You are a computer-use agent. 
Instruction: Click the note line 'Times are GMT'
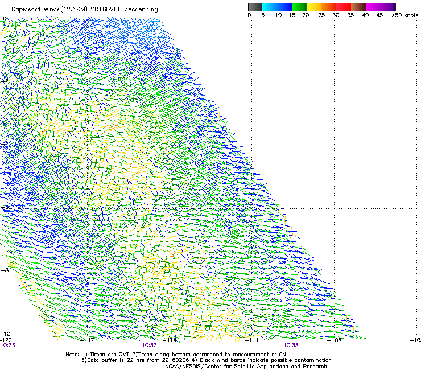110,355
